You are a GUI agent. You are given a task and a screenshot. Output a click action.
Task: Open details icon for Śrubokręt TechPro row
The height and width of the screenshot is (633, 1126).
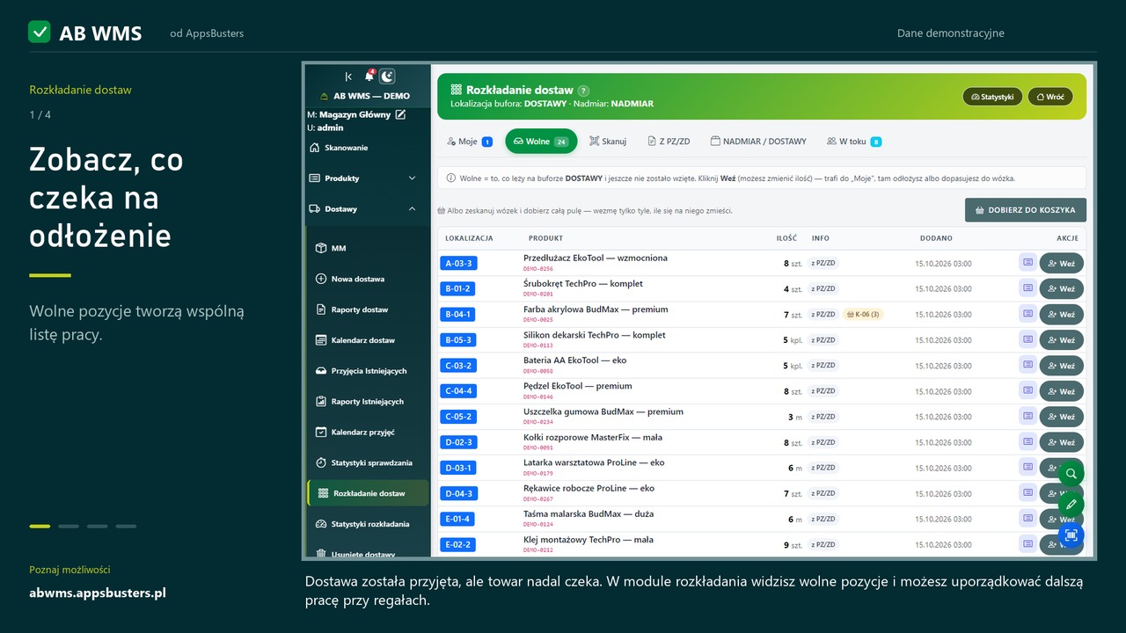(1027, 288)
